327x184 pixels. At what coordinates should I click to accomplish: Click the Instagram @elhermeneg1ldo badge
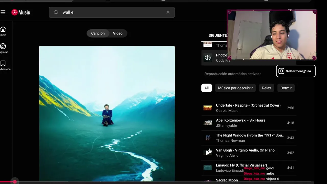tap(296, 71)
